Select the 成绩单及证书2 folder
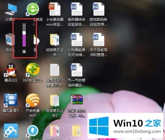Image resolution: width=165 pixels, height=140 pixels. (x=55, y=100)
